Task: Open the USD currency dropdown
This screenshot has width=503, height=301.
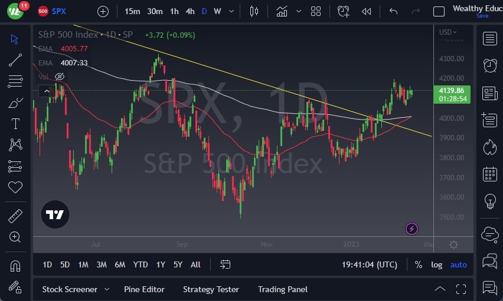Action: [x=448, y=32]
